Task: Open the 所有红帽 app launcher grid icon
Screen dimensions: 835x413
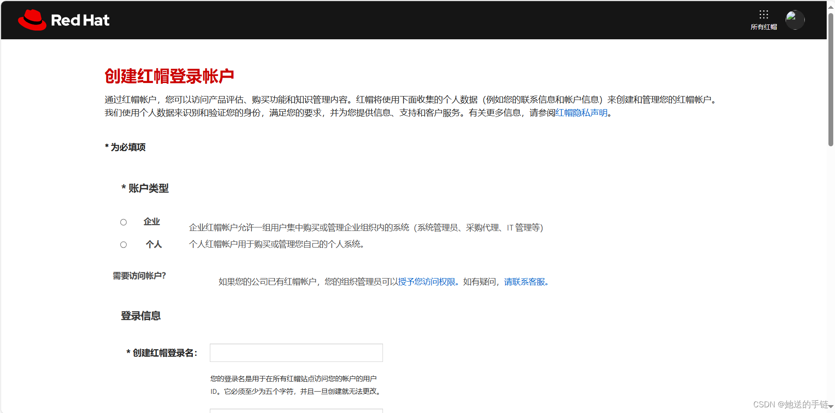Action: point(763,14)
